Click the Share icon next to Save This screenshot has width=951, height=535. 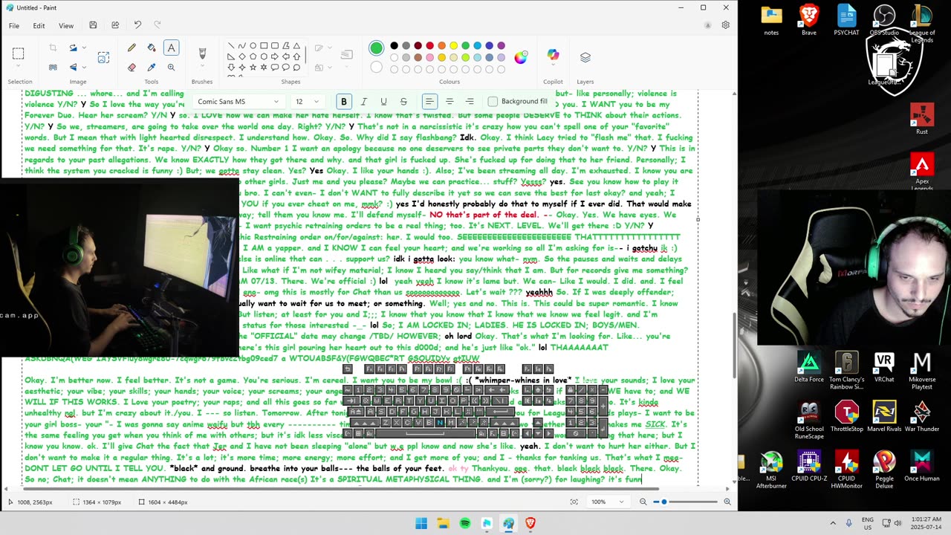(115, 25)
